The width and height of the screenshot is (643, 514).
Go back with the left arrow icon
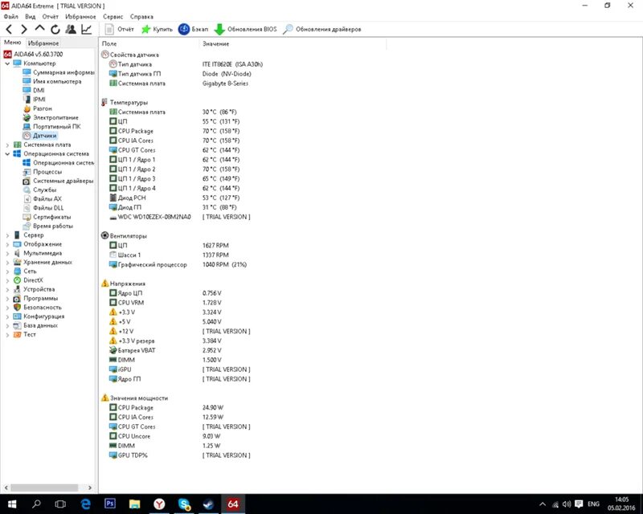coord(9,29)
